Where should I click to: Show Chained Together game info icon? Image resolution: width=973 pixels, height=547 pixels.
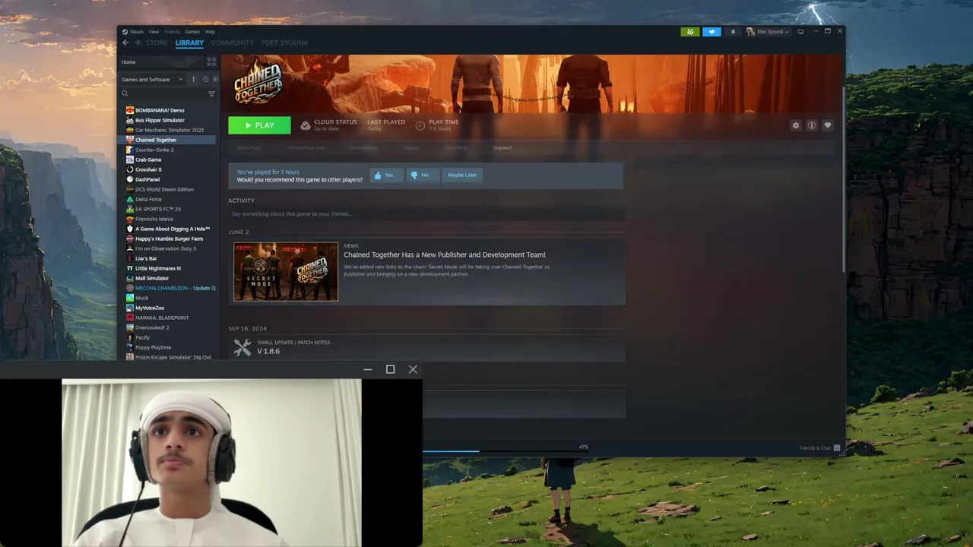click(812, 125)
